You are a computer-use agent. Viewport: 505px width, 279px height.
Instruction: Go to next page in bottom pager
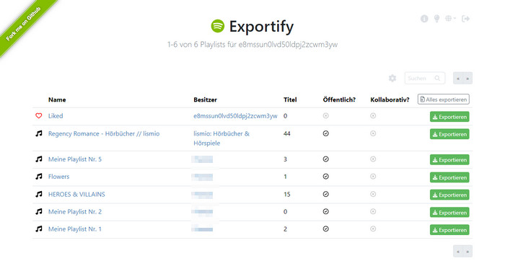(467, 252)
